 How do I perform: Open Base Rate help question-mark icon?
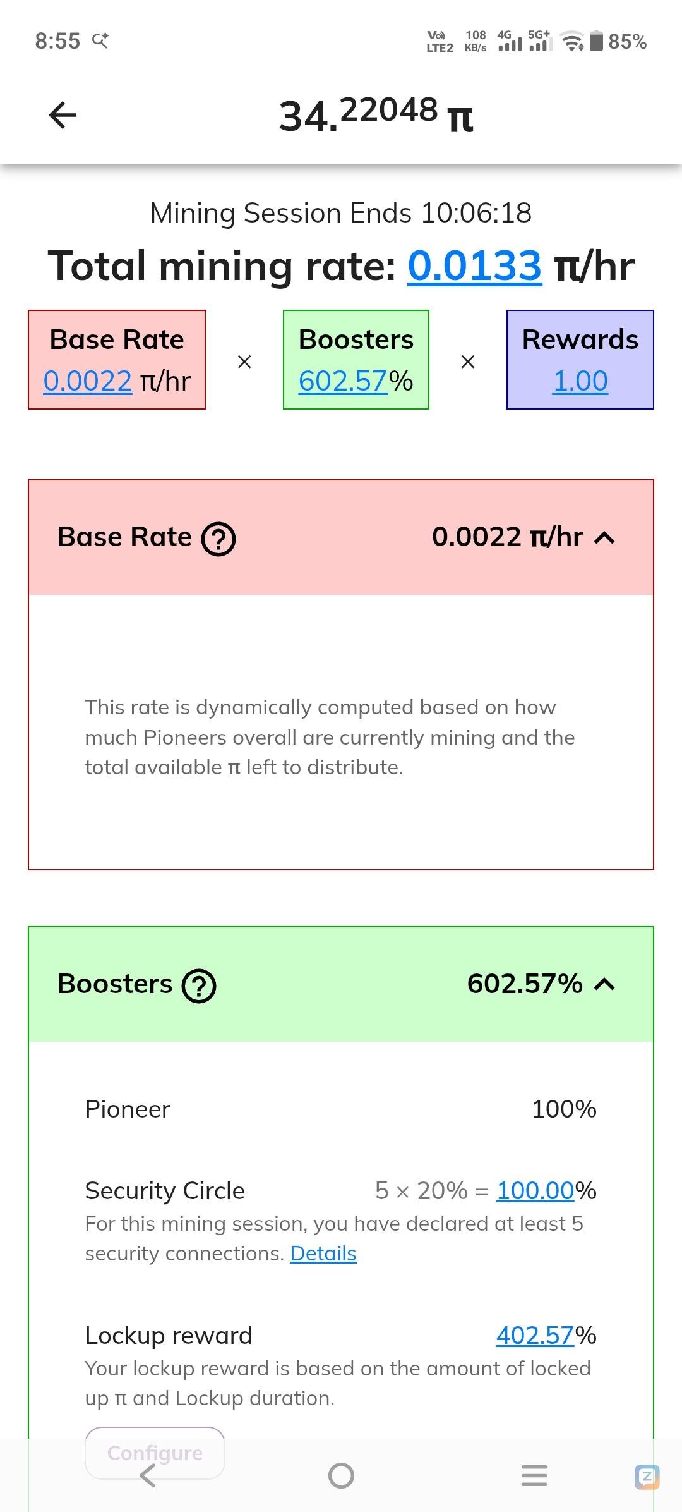(218, 539)
